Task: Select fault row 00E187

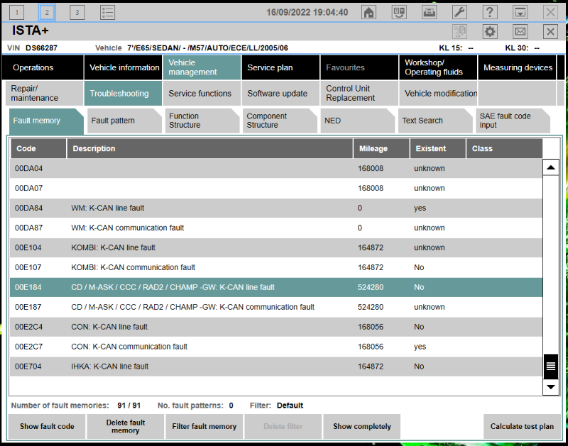Action: 276,307
